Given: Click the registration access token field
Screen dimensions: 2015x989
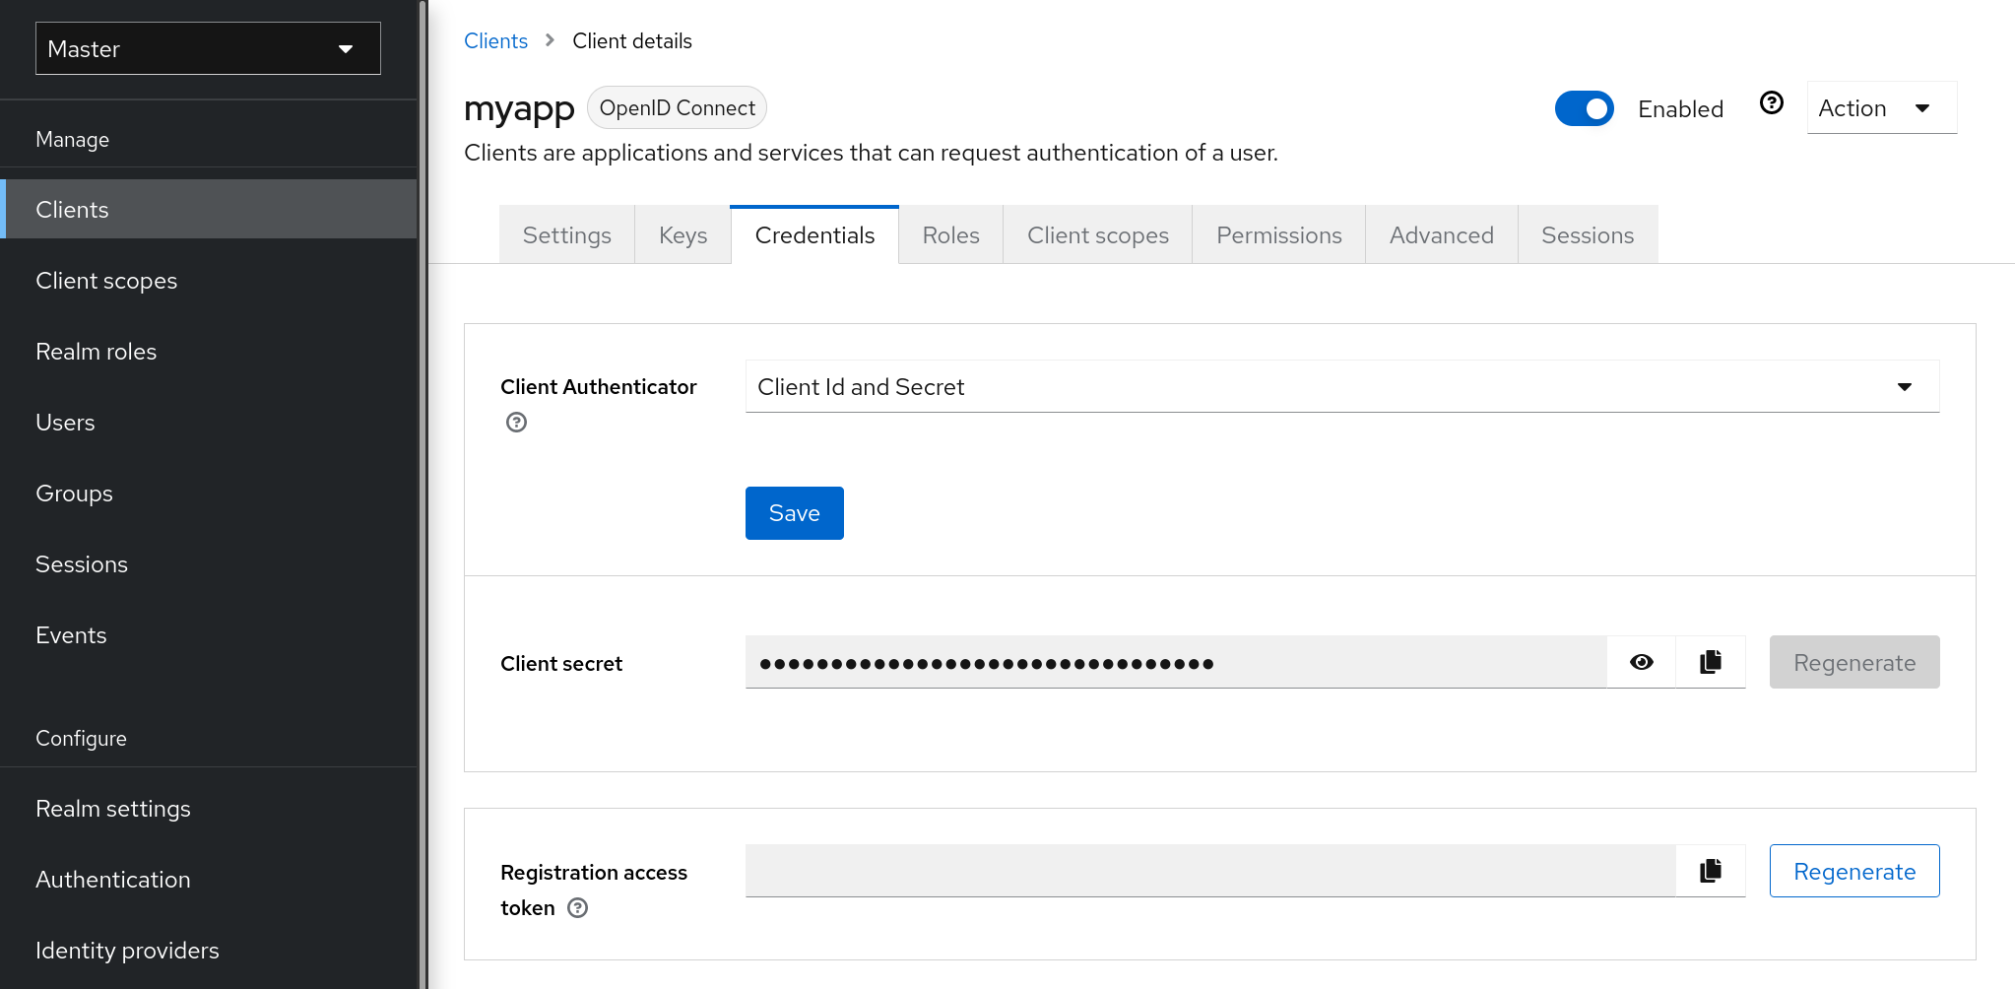Looking at the screenshot, I should (1182, 871).
